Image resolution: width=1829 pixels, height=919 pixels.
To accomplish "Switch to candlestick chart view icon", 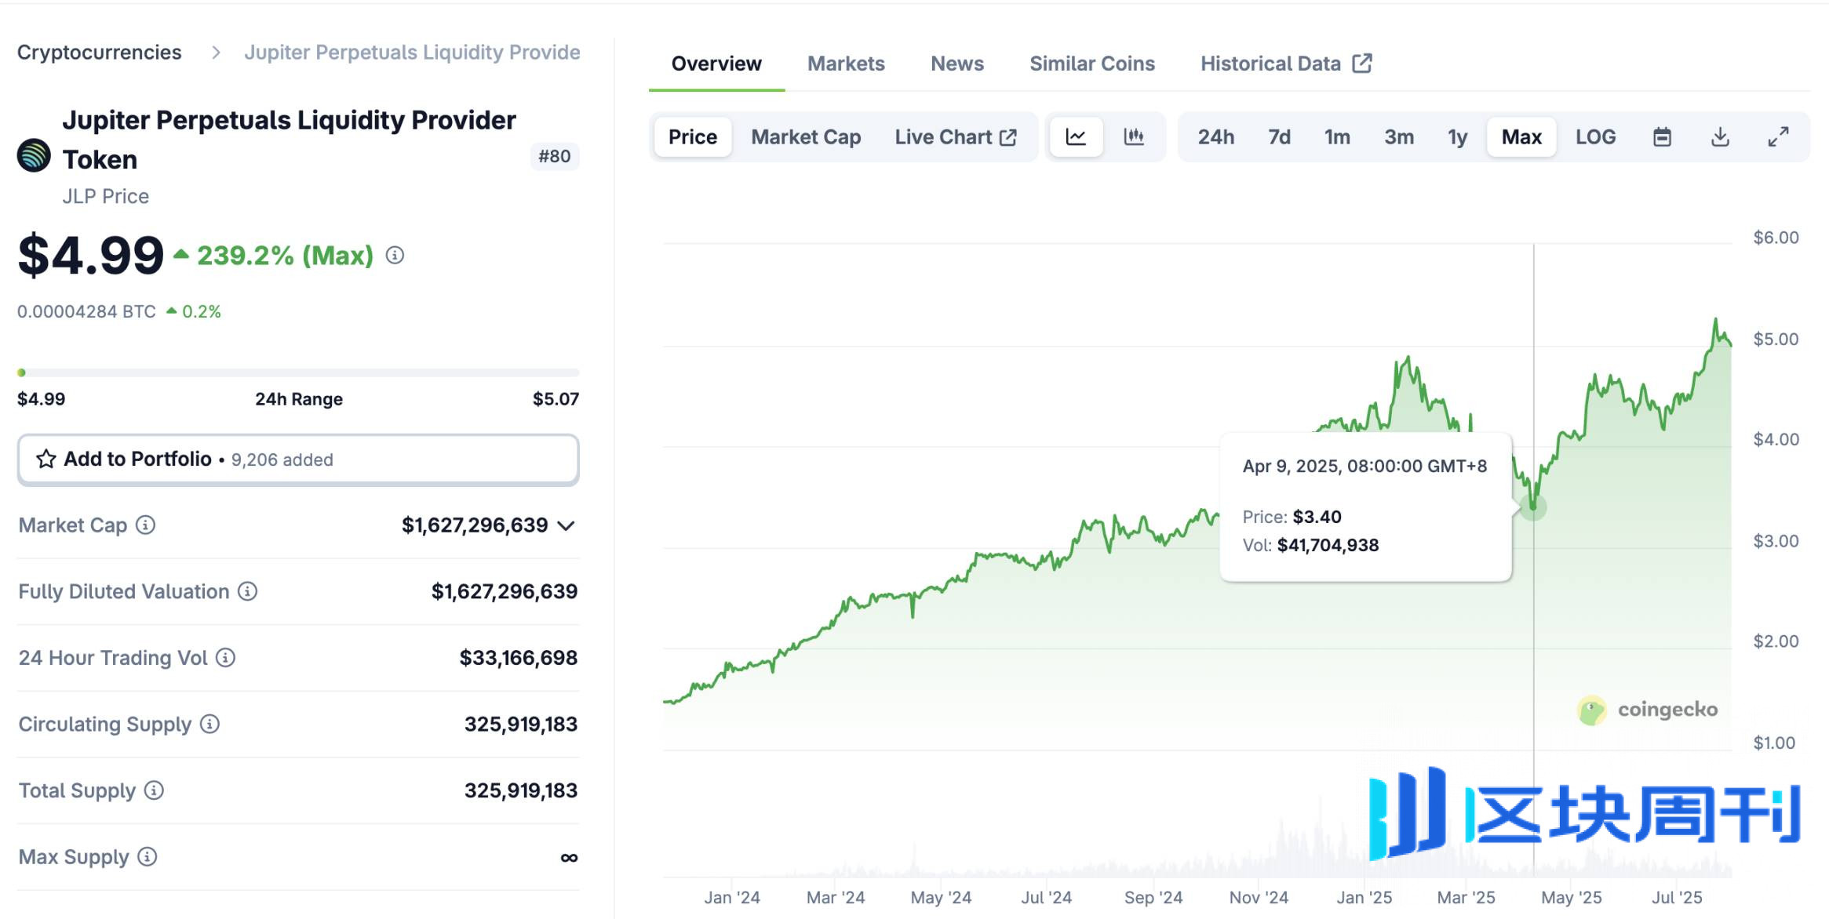I will coord(1134,137).
